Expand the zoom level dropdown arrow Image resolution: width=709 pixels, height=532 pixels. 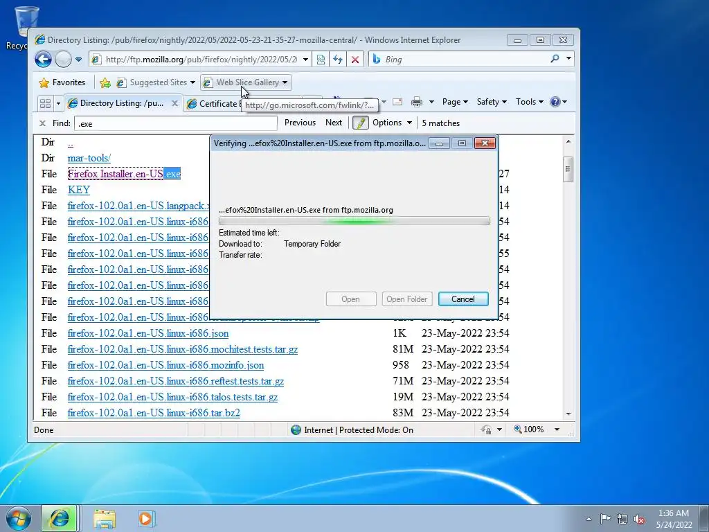tap(557, 429)
